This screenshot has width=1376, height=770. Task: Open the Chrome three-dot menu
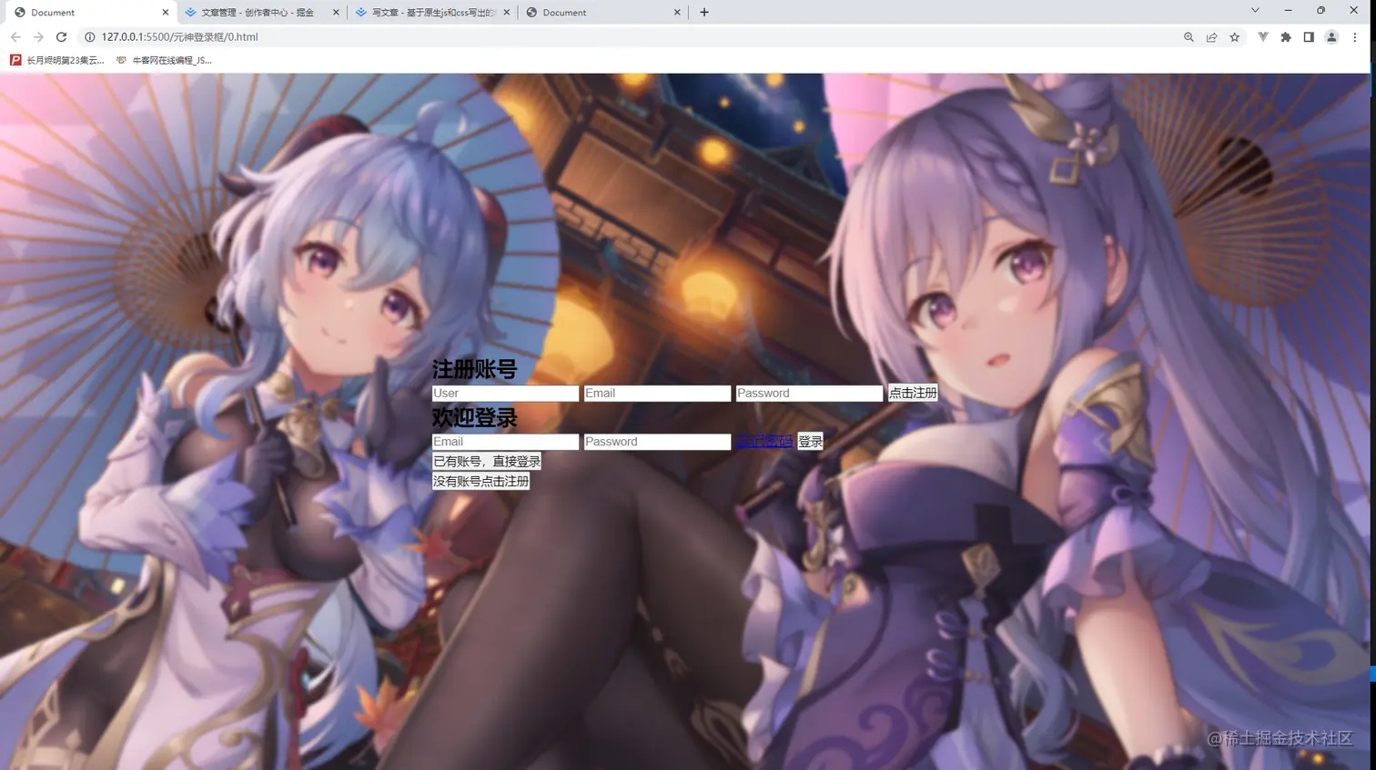coord(1355,37)
